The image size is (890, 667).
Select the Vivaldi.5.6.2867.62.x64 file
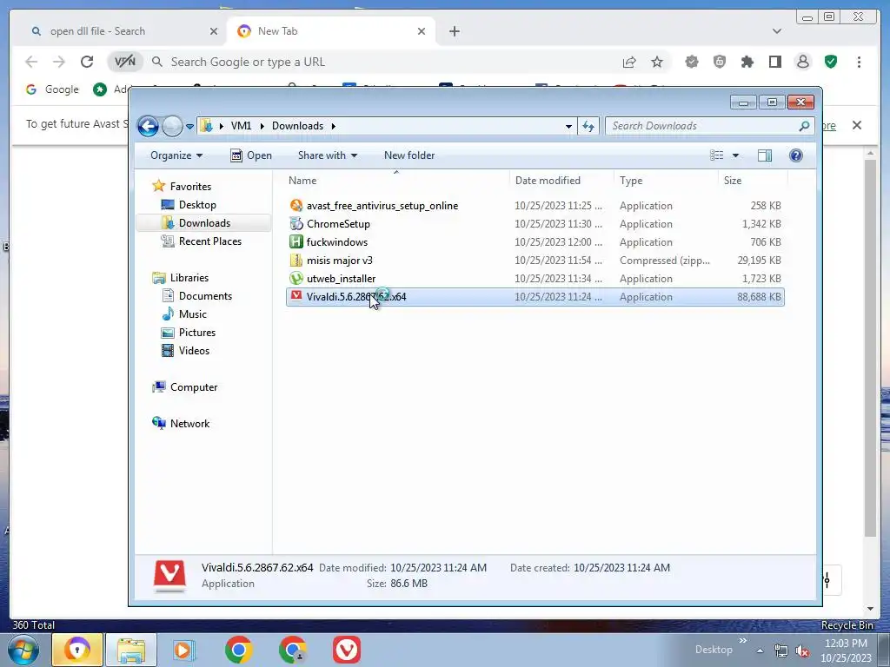(x=535, y=297)
